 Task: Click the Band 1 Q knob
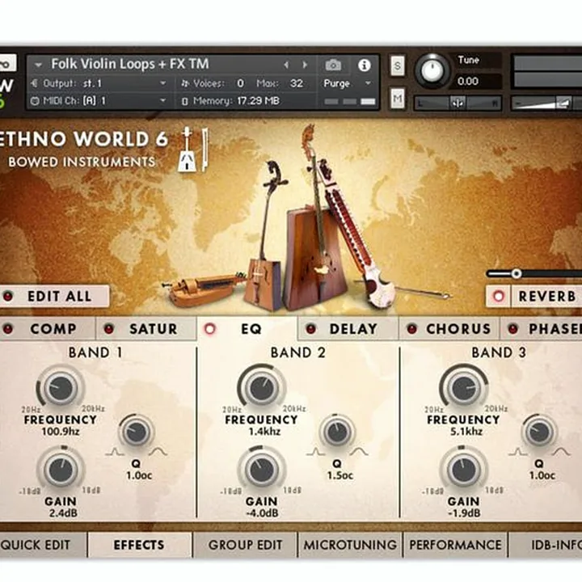pos(137,432)
